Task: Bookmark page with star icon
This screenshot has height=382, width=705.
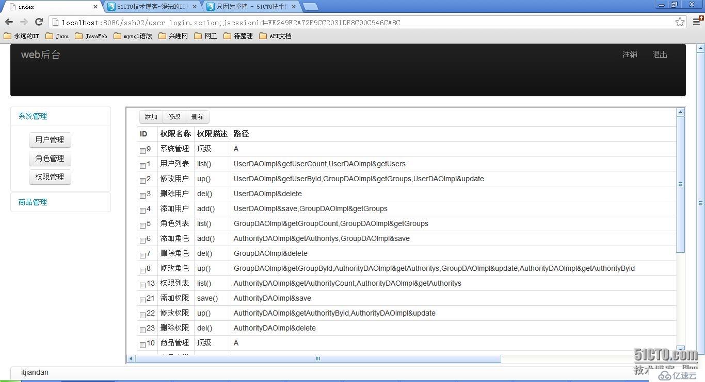Action: tap(680, 22)
